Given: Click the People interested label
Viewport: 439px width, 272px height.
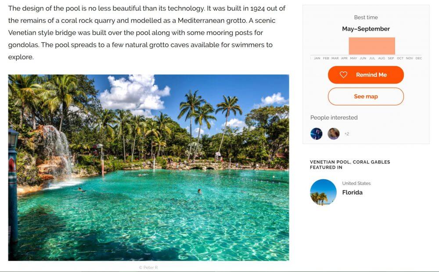Looking at the screenshot, I should pos(334,118).
